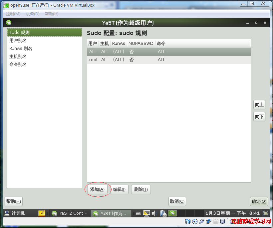Select sudo 规则 in the left list

[45, 33]
